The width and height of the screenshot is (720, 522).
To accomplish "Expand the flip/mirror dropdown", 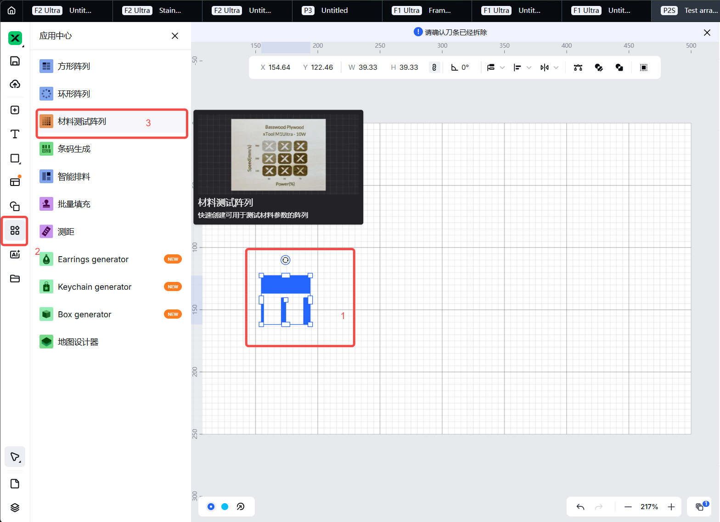I will (x=556, y=67).
